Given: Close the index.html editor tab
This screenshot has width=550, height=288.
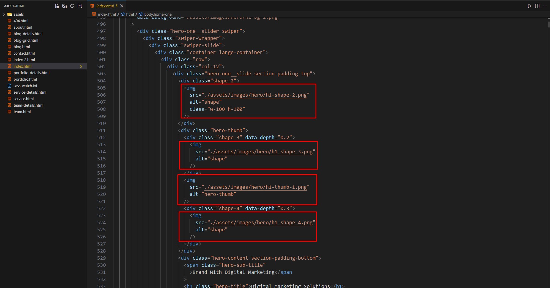Looking at the screenshot, I should point(122,6).
